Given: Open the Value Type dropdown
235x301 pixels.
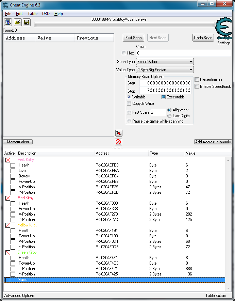Looking at the screenshot, I should pos(165,70).
